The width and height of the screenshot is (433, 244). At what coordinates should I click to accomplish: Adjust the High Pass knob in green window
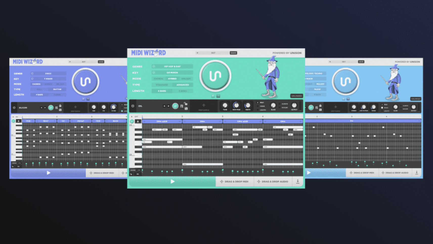coord(236,105)
